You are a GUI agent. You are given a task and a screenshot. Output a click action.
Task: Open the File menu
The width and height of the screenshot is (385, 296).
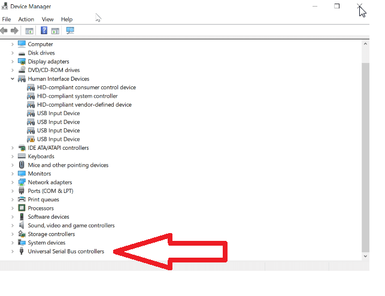pyautogui.click(x=7, y=19)
